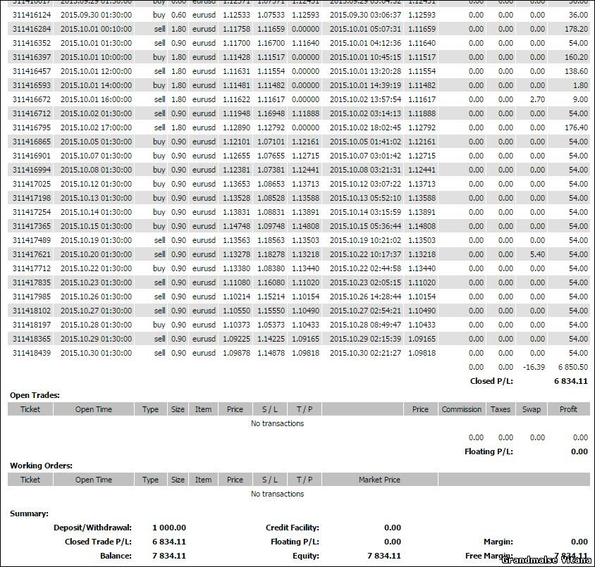Image resolution: width=595 pixels, height=567 pixels.
Task: Click No transactions under Working Orders
Action: point(277,494)
